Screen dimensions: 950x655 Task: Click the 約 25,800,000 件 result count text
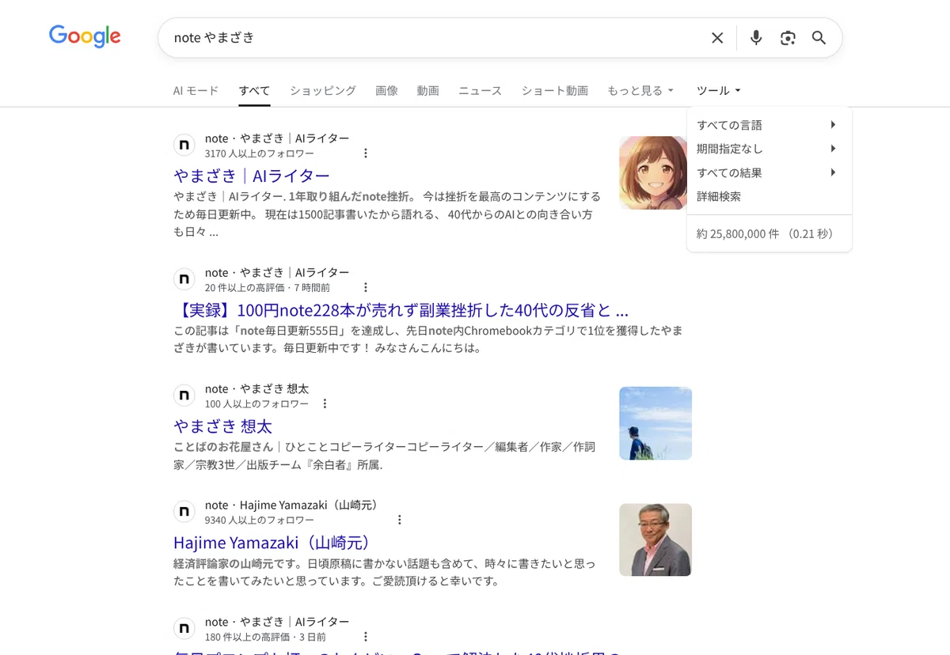[765, 234]
